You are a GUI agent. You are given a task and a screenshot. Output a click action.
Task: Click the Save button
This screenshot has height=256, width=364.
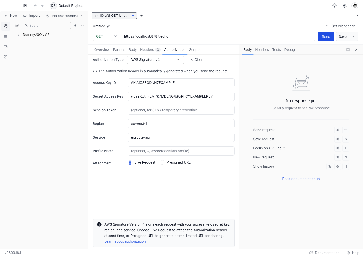343,36
